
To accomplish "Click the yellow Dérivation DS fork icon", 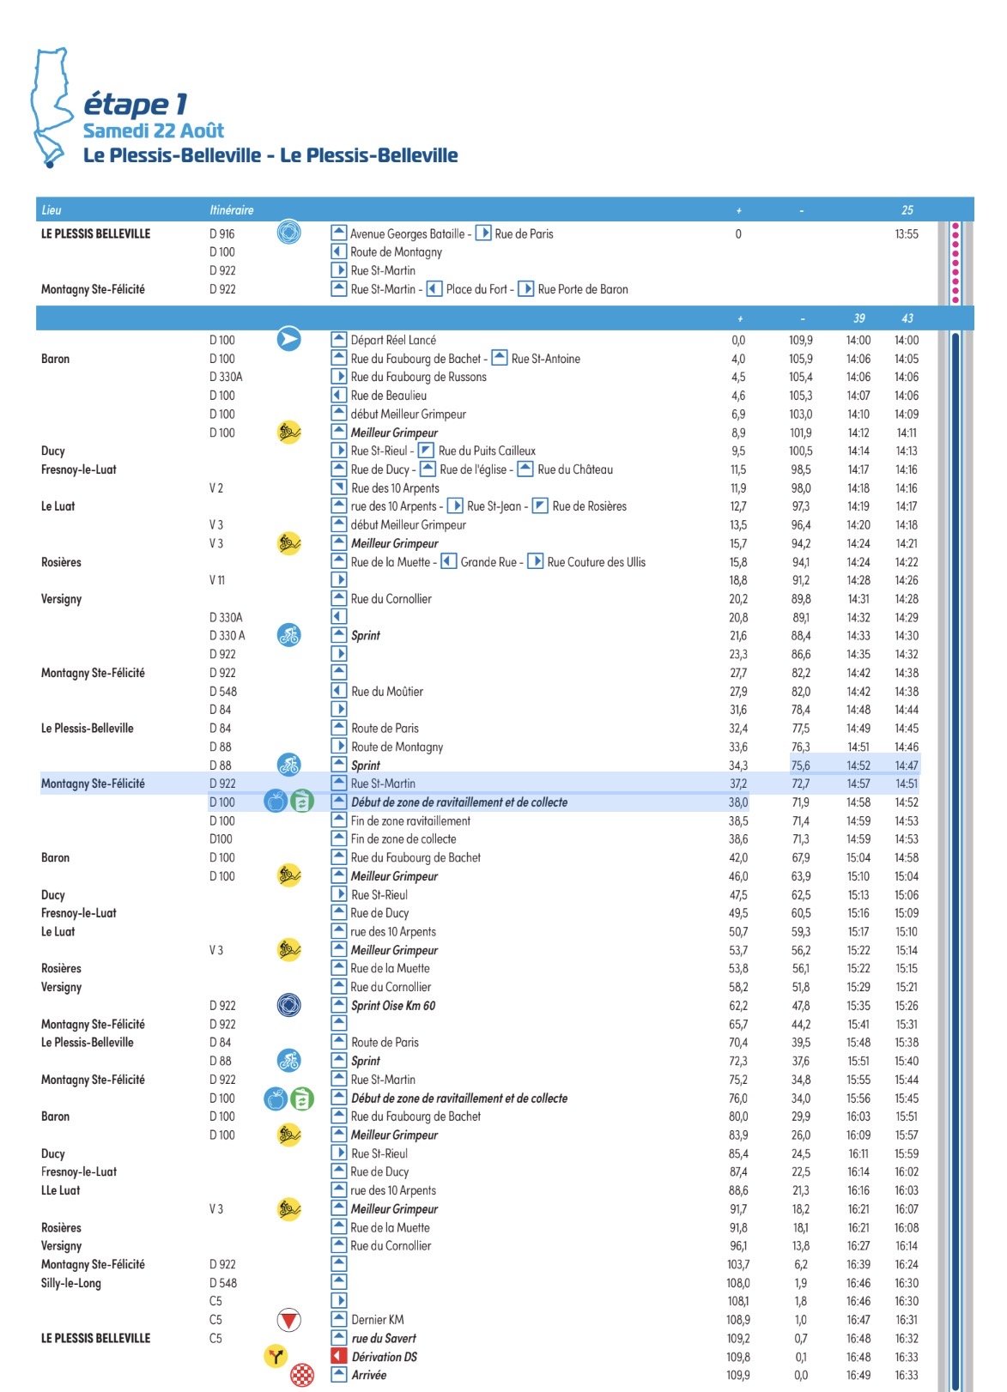I will (276, 1357).
